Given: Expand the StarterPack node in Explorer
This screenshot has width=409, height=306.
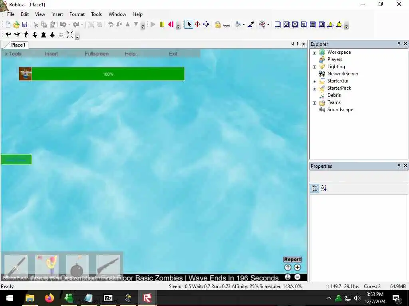Looking at the screenshot, I should 315,88.
